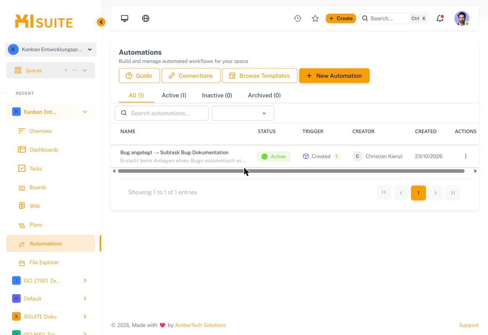This screenshot has width=488, height=335.
Task: Click the desktop monitor icon in top bar
Action: [x=125, y=18]
